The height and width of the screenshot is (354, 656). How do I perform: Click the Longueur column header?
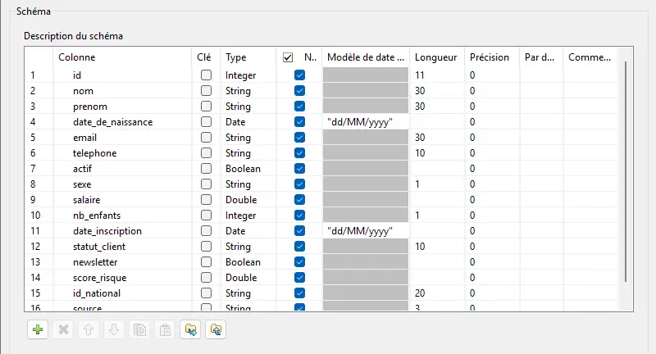436,57
